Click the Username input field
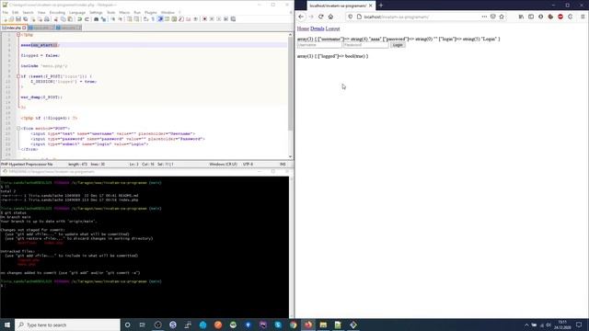This screenshot has height=331, width=589. click(x=319, y=45)
